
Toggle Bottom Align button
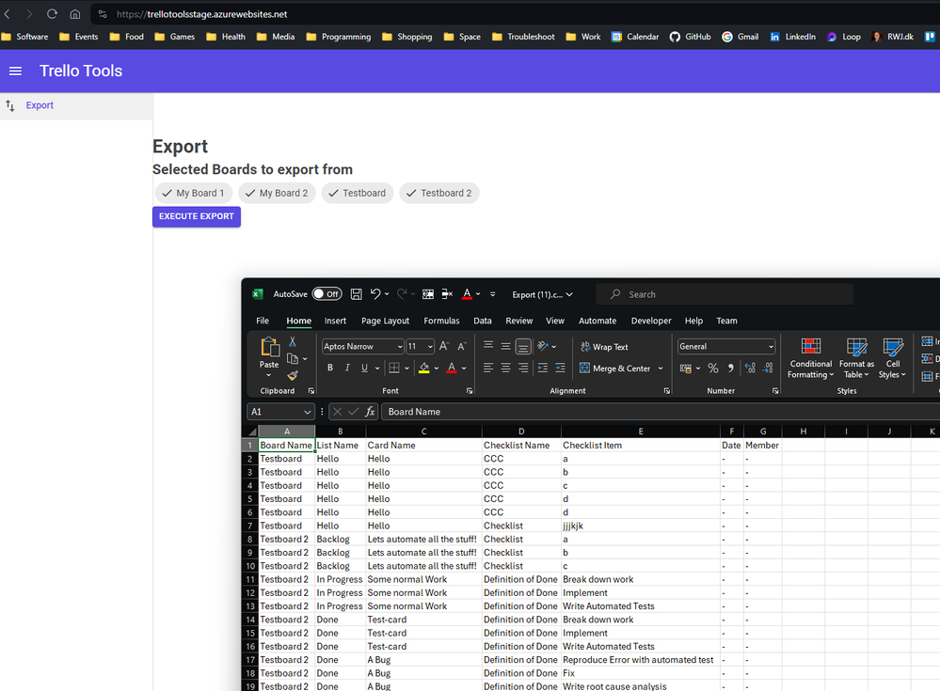pos(523,346)
